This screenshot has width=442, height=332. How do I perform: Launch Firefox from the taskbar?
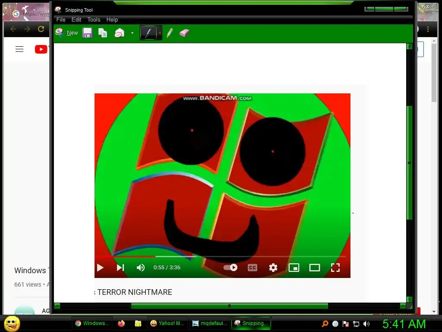point(121,323)
